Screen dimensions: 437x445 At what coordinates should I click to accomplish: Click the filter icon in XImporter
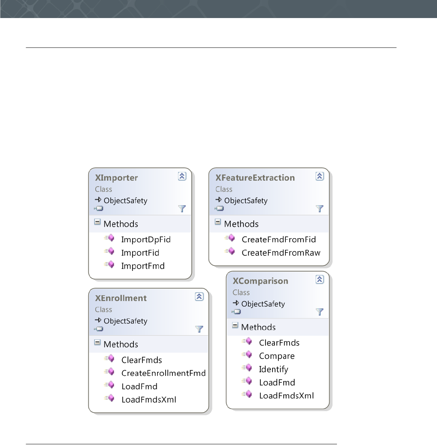tap(182, 209)
